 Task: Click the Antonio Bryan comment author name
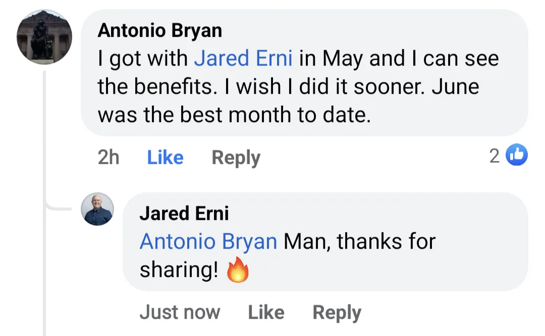159,31
